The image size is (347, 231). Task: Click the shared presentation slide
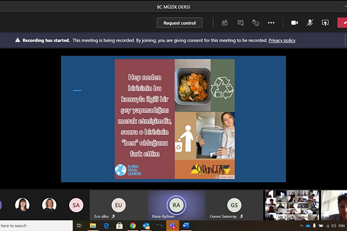(173, 119)
